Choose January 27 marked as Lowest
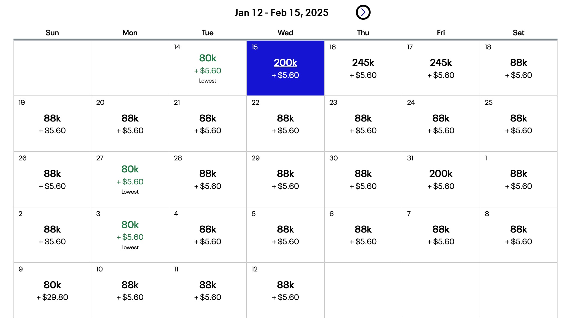 click(130, 179)
